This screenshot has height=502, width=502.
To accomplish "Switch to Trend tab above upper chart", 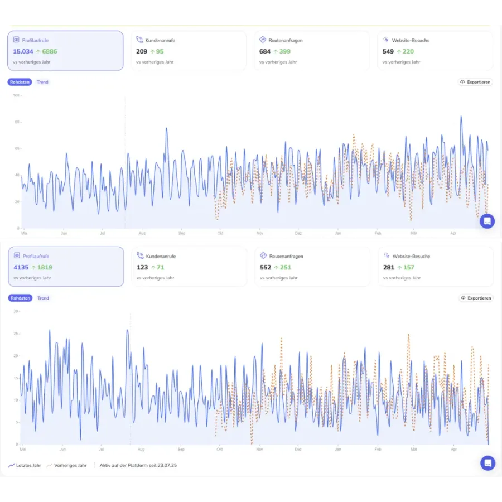I will tap(42, 83).
